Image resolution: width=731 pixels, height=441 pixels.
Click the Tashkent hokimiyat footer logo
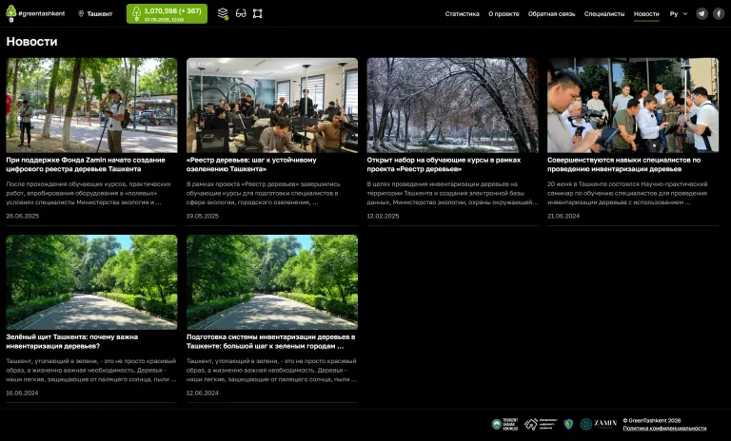[504, 424]
